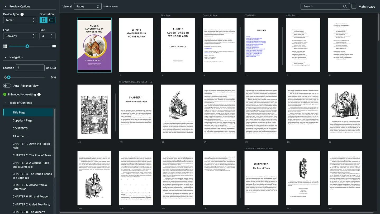Viewport: 380px width, 214px height.
Task: Open the View all Pages dropdown
Action: [x=88, y=6]
